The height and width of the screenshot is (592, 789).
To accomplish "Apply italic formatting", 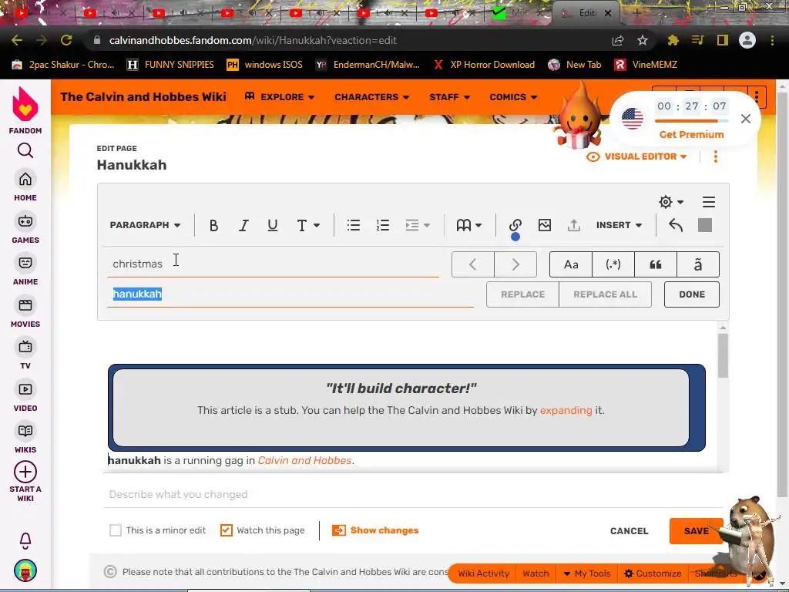I will tap(243, 225).
